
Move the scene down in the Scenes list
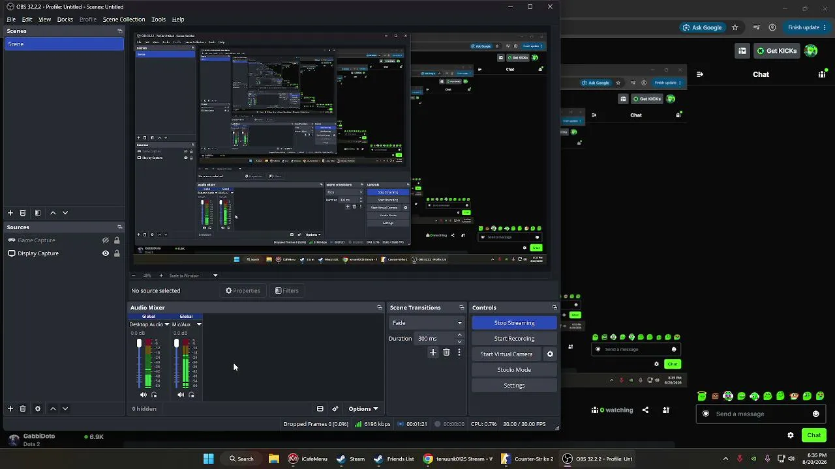[65, 213]
